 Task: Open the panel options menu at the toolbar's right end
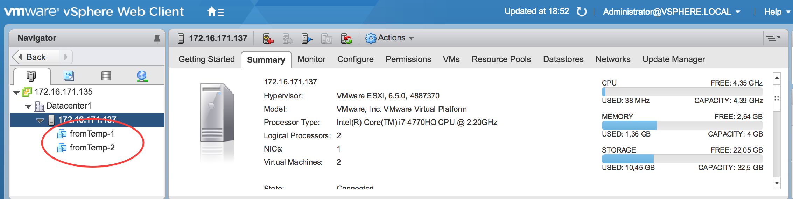point(773,38)
